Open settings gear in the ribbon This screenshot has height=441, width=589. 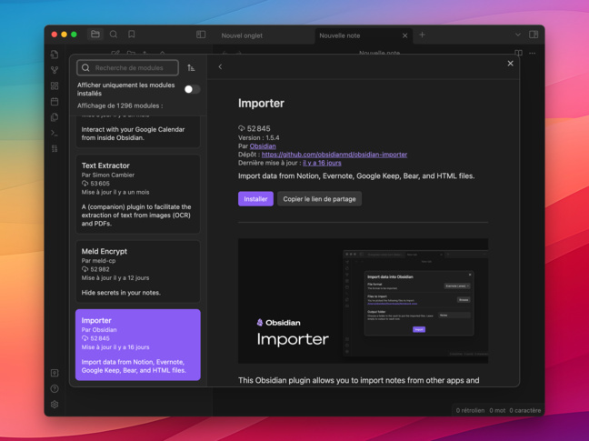pyautogui.click(x=55, y=405)
